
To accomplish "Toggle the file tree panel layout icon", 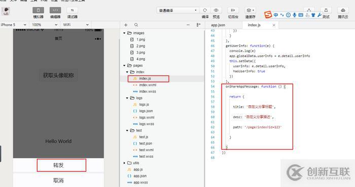I will pos(198,25).
